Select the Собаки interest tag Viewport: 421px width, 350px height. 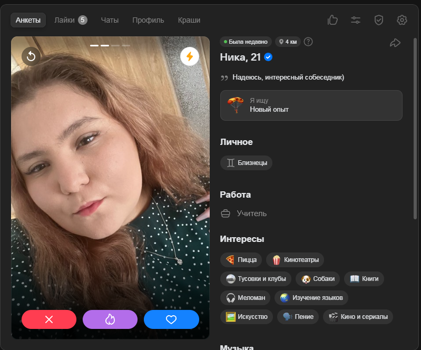[318, 279]
